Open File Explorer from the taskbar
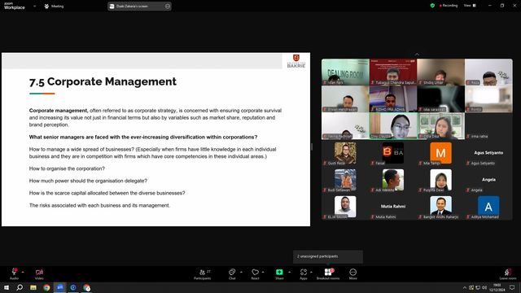Image resolution: width=521 pixels, height=293 pixels. click(x=33, y=287)
